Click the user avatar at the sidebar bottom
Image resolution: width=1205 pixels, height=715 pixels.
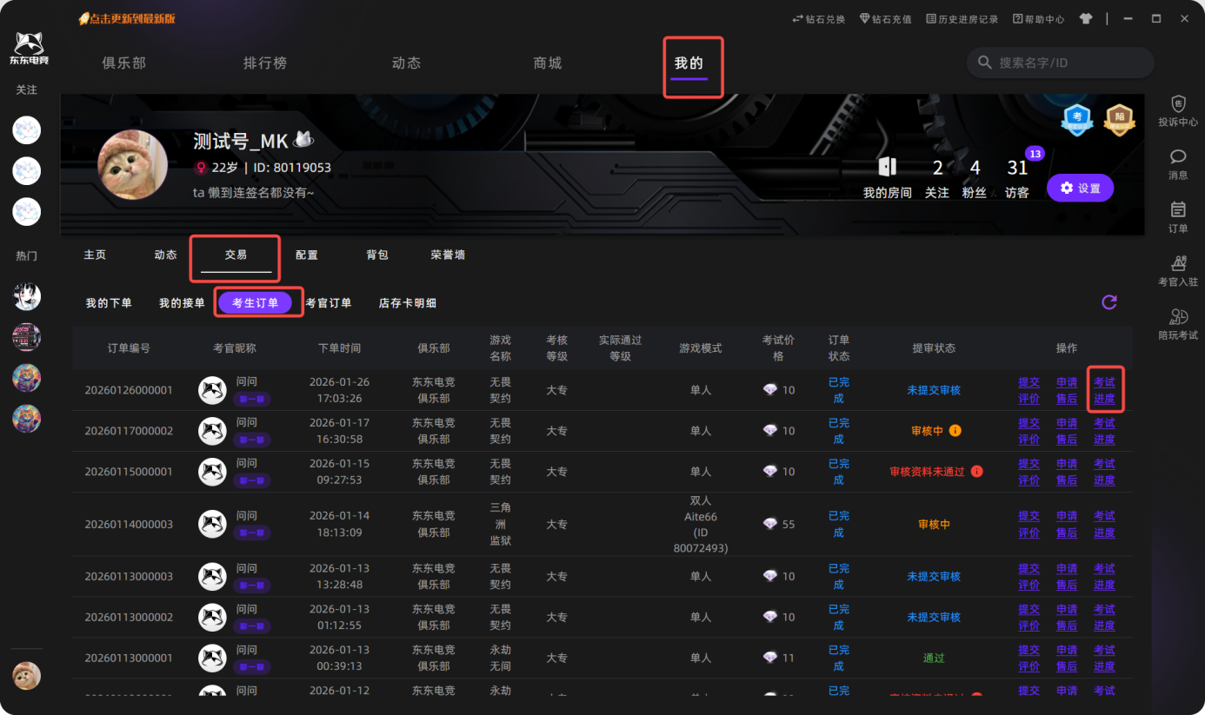tap(27, 675)
